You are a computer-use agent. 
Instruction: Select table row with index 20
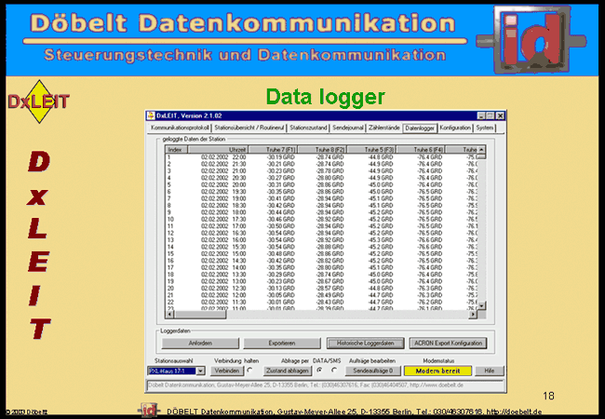[x=321, y=289]
